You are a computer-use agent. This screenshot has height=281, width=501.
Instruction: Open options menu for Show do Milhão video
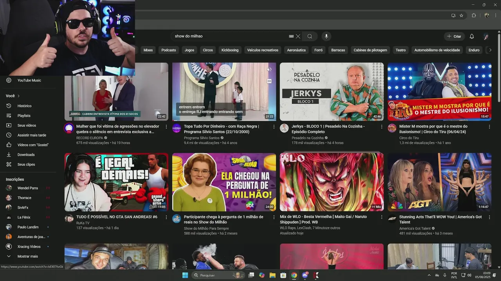(x=274, y=217)
